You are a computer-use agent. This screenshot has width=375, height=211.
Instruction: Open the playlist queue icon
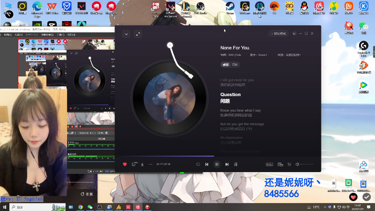coord(289,165)
